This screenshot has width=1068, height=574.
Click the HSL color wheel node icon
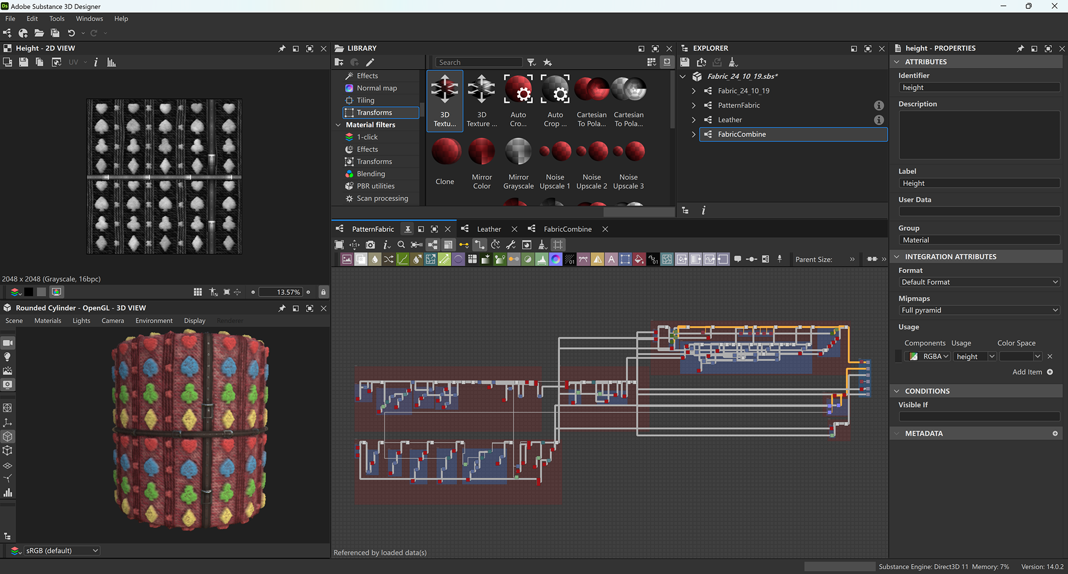[556, 259]
